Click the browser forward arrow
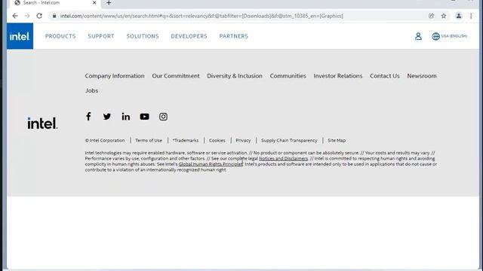The width and height of the screenshot is (483, 271). (27, 16)
